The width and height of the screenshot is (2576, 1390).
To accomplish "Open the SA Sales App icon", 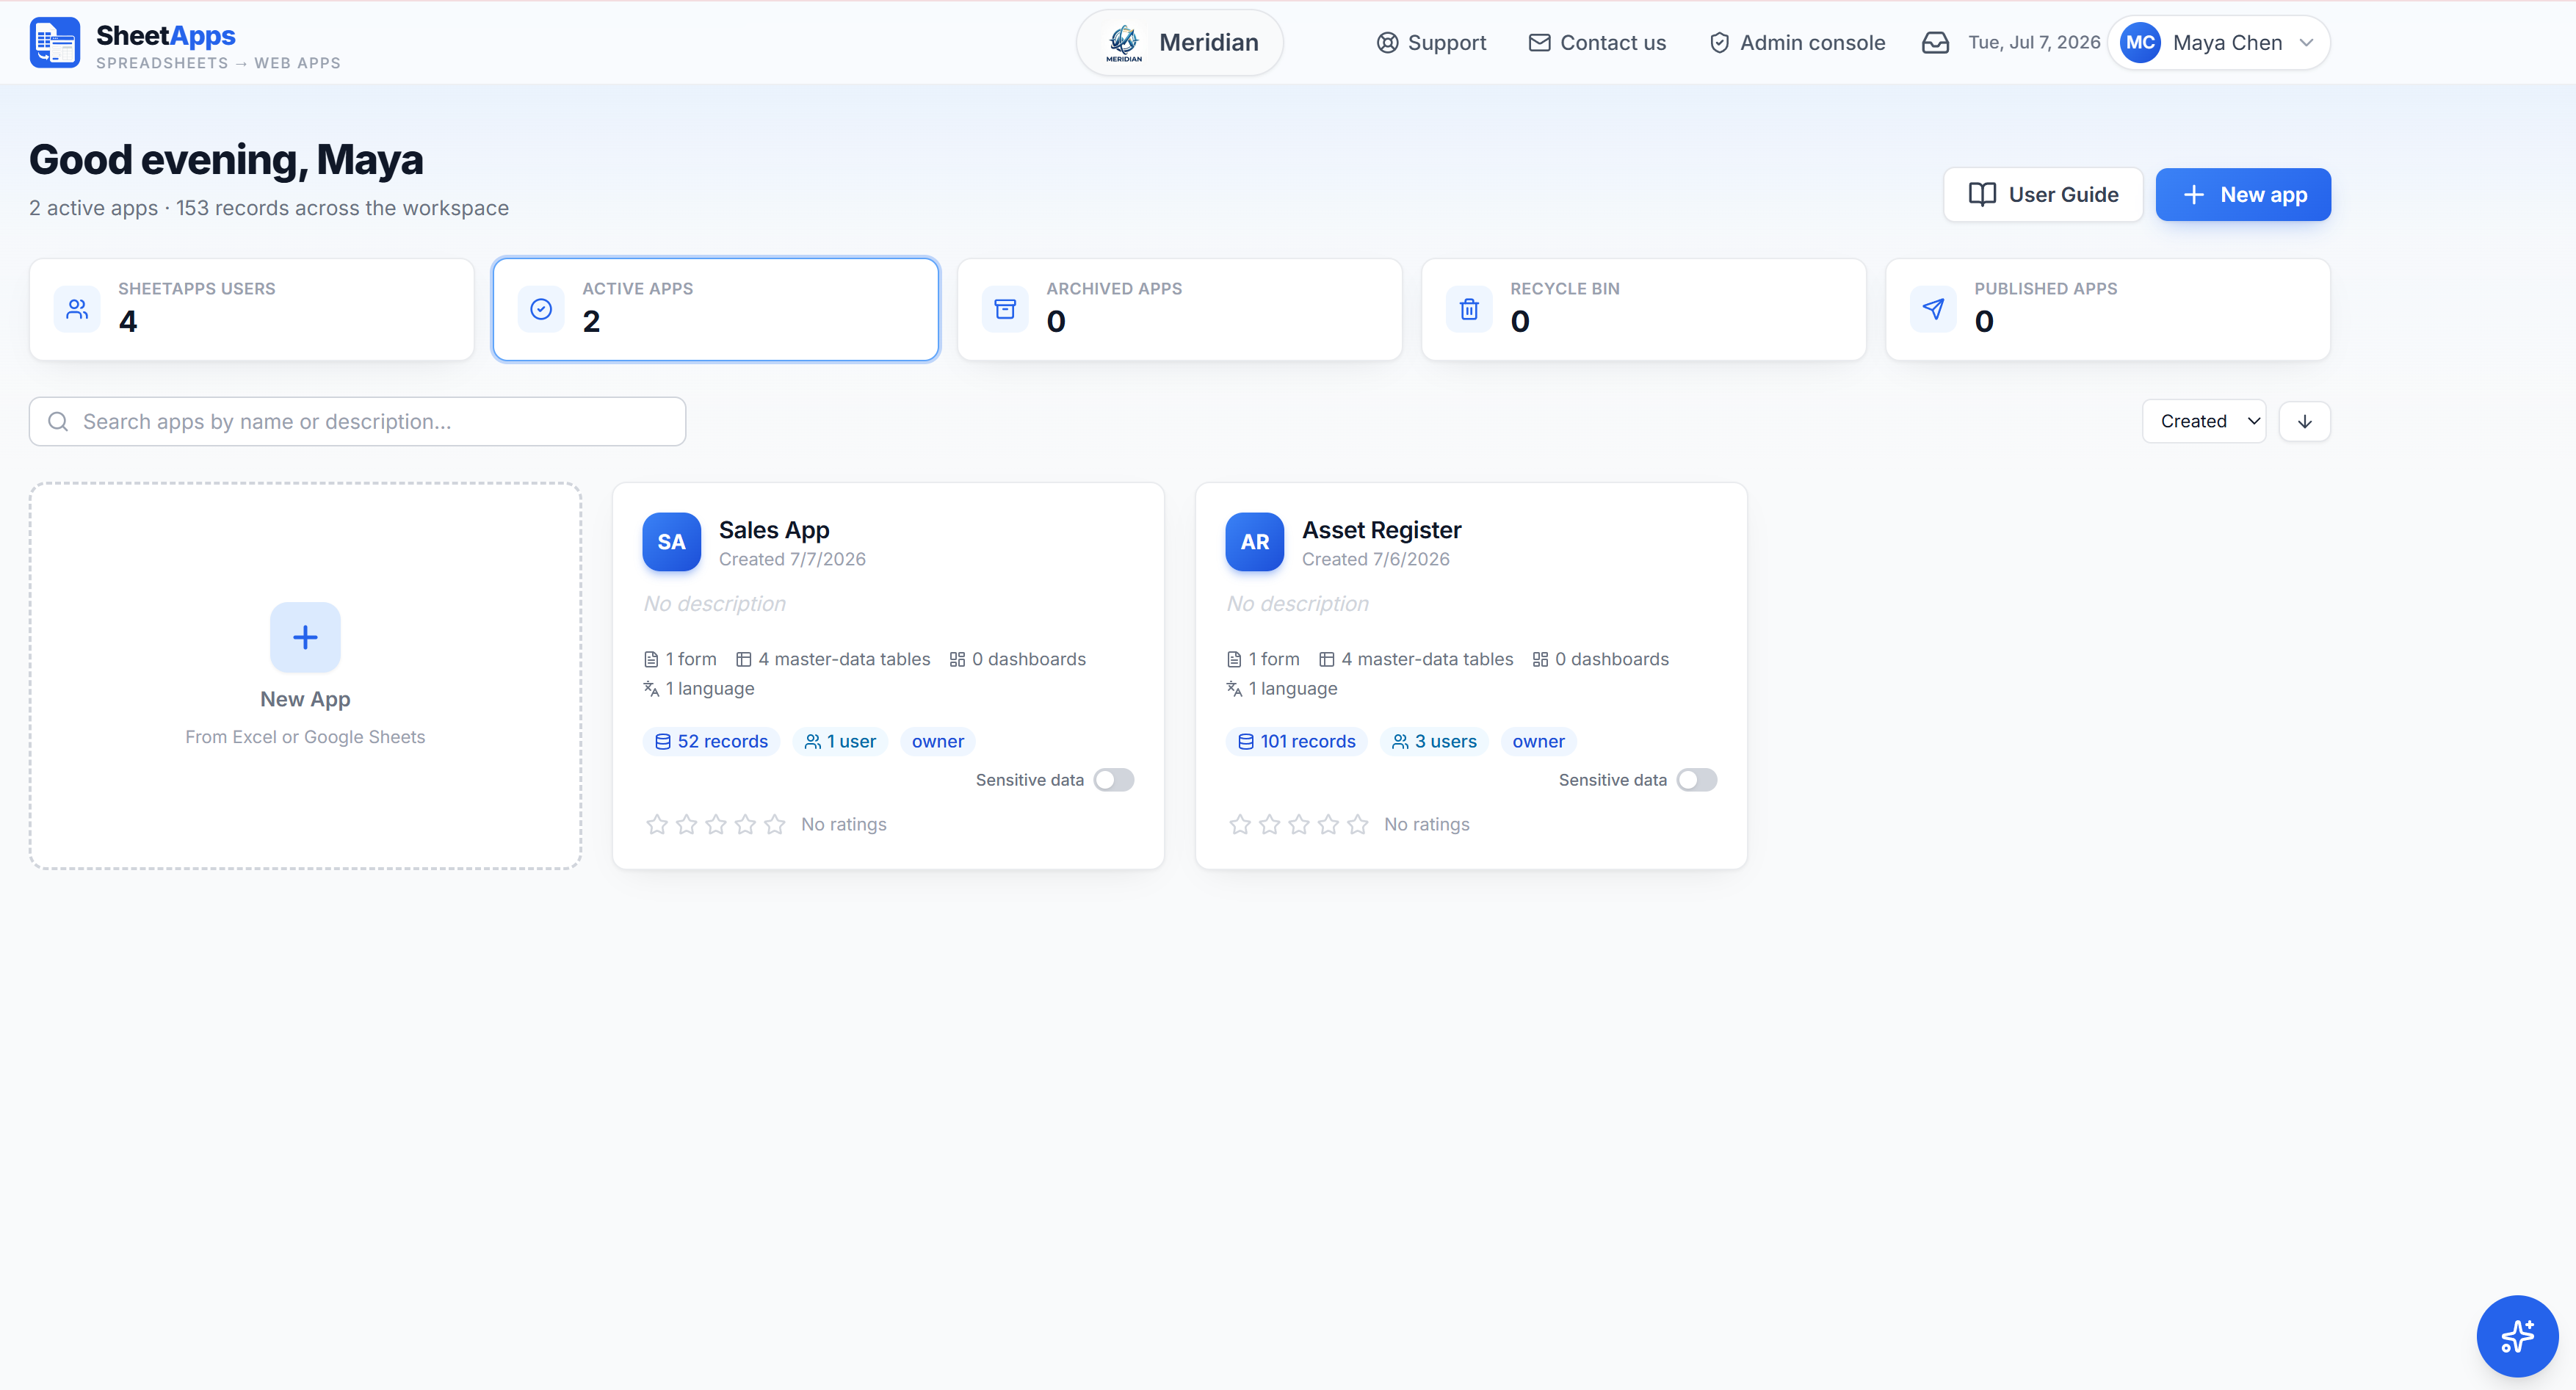I will tap(671, 542).
